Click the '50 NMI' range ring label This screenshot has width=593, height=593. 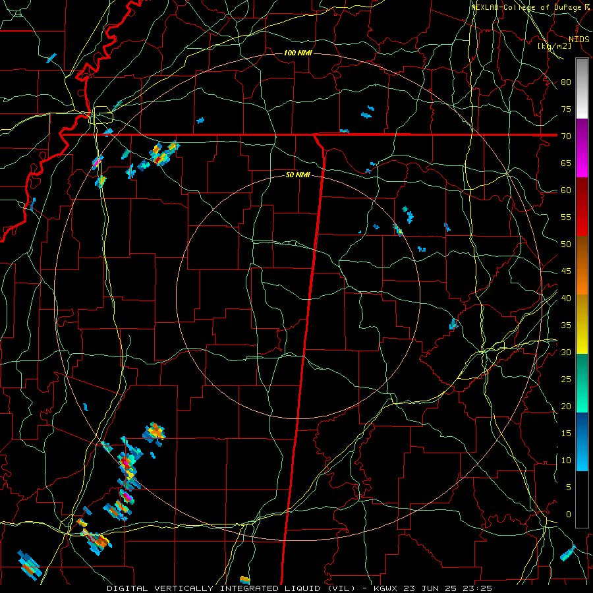(x=298, y=175)
